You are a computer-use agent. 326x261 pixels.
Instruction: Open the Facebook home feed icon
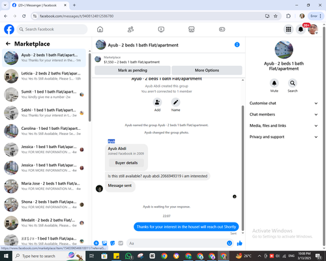pos(100,29)
